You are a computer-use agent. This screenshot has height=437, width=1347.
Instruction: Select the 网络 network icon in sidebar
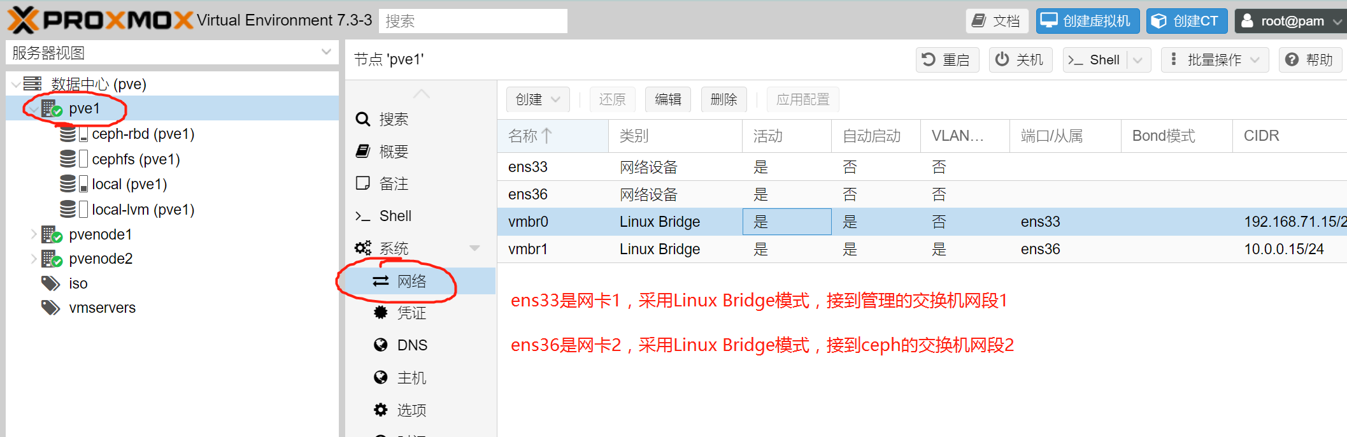coord(380,281)
